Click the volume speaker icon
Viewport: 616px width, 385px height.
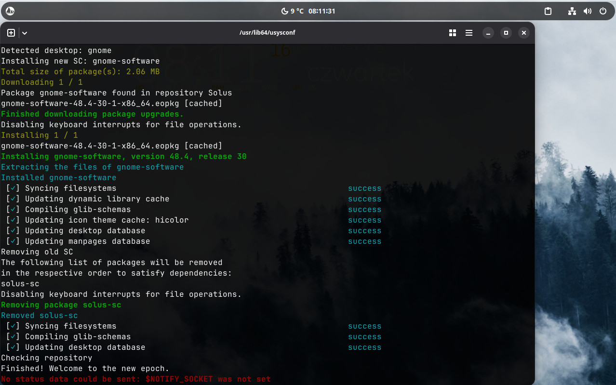pos(587,11)
